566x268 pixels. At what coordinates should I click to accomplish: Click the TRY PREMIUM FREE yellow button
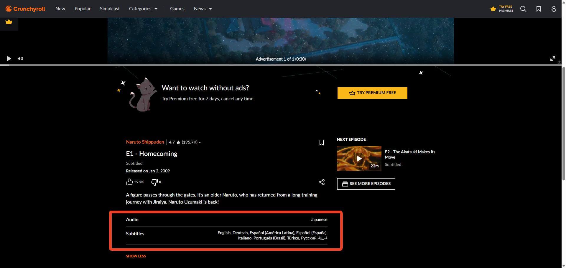372,93
